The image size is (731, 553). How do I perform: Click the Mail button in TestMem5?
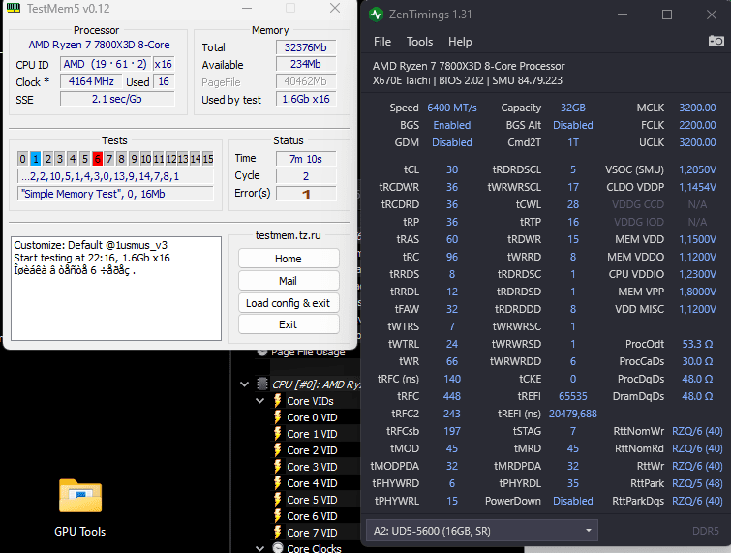click(x=289, y=281)
